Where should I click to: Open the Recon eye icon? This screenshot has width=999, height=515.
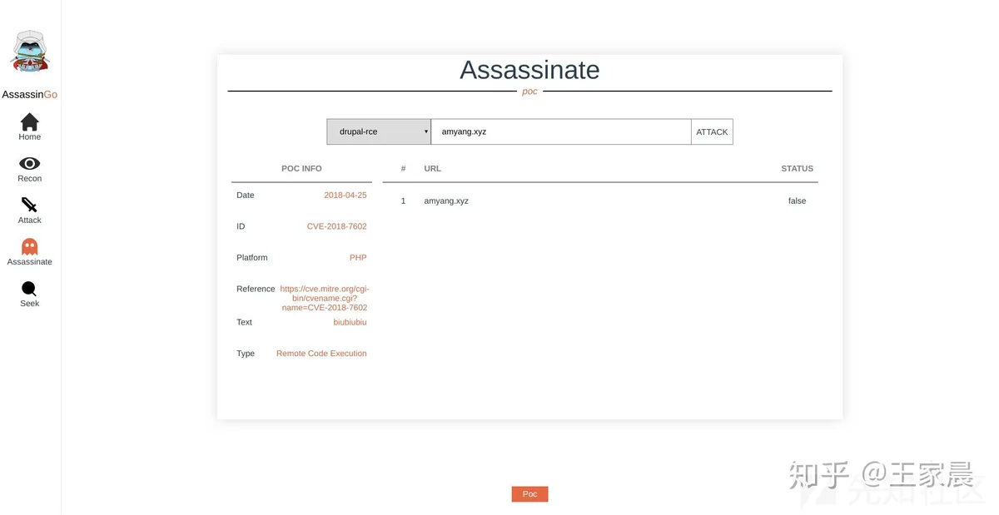(x=30, y=163)
